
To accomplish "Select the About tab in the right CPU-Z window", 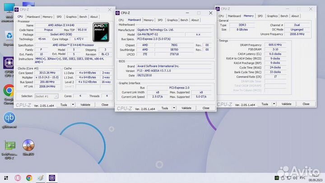I will point(295,16).
